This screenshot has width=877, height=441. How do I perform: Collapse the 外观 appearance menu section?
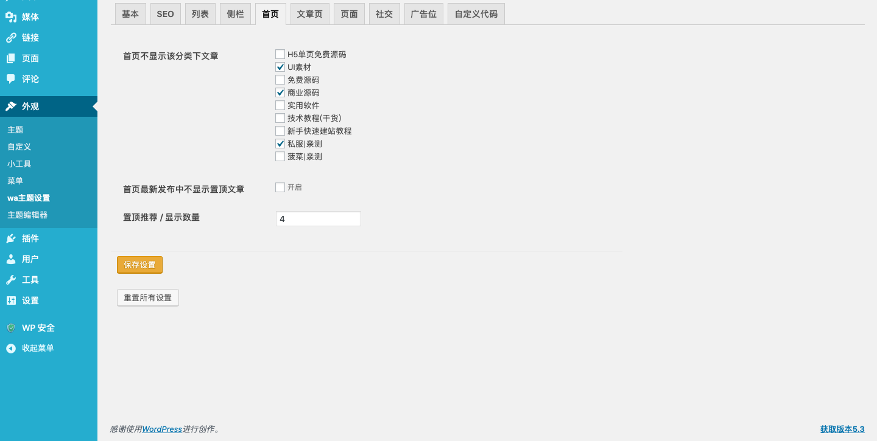tap(30, 106)
